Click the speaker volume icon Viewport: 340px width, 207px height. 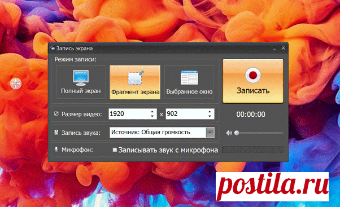pos(229,133)
